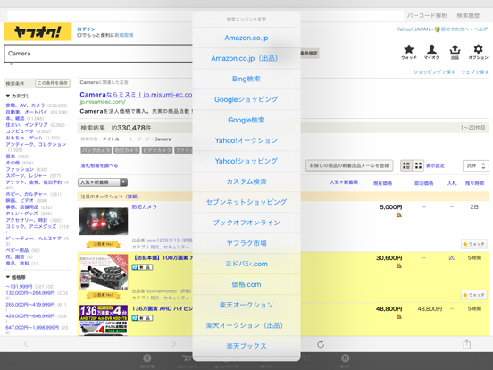
Task: Open the share icon in bottom toolbar
Action: pos(467,344)
